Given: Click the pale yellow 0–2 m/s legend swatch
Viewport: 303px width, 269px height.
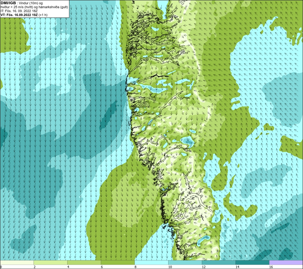Looking at the screenshot, I should [x=17, y=262].
